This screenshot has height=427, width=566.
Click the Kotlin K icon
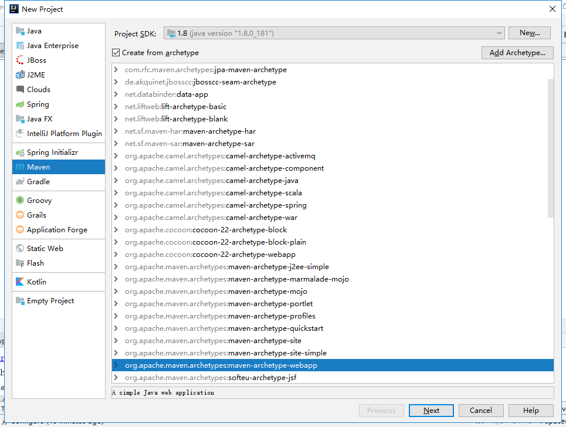pos(20,282)
